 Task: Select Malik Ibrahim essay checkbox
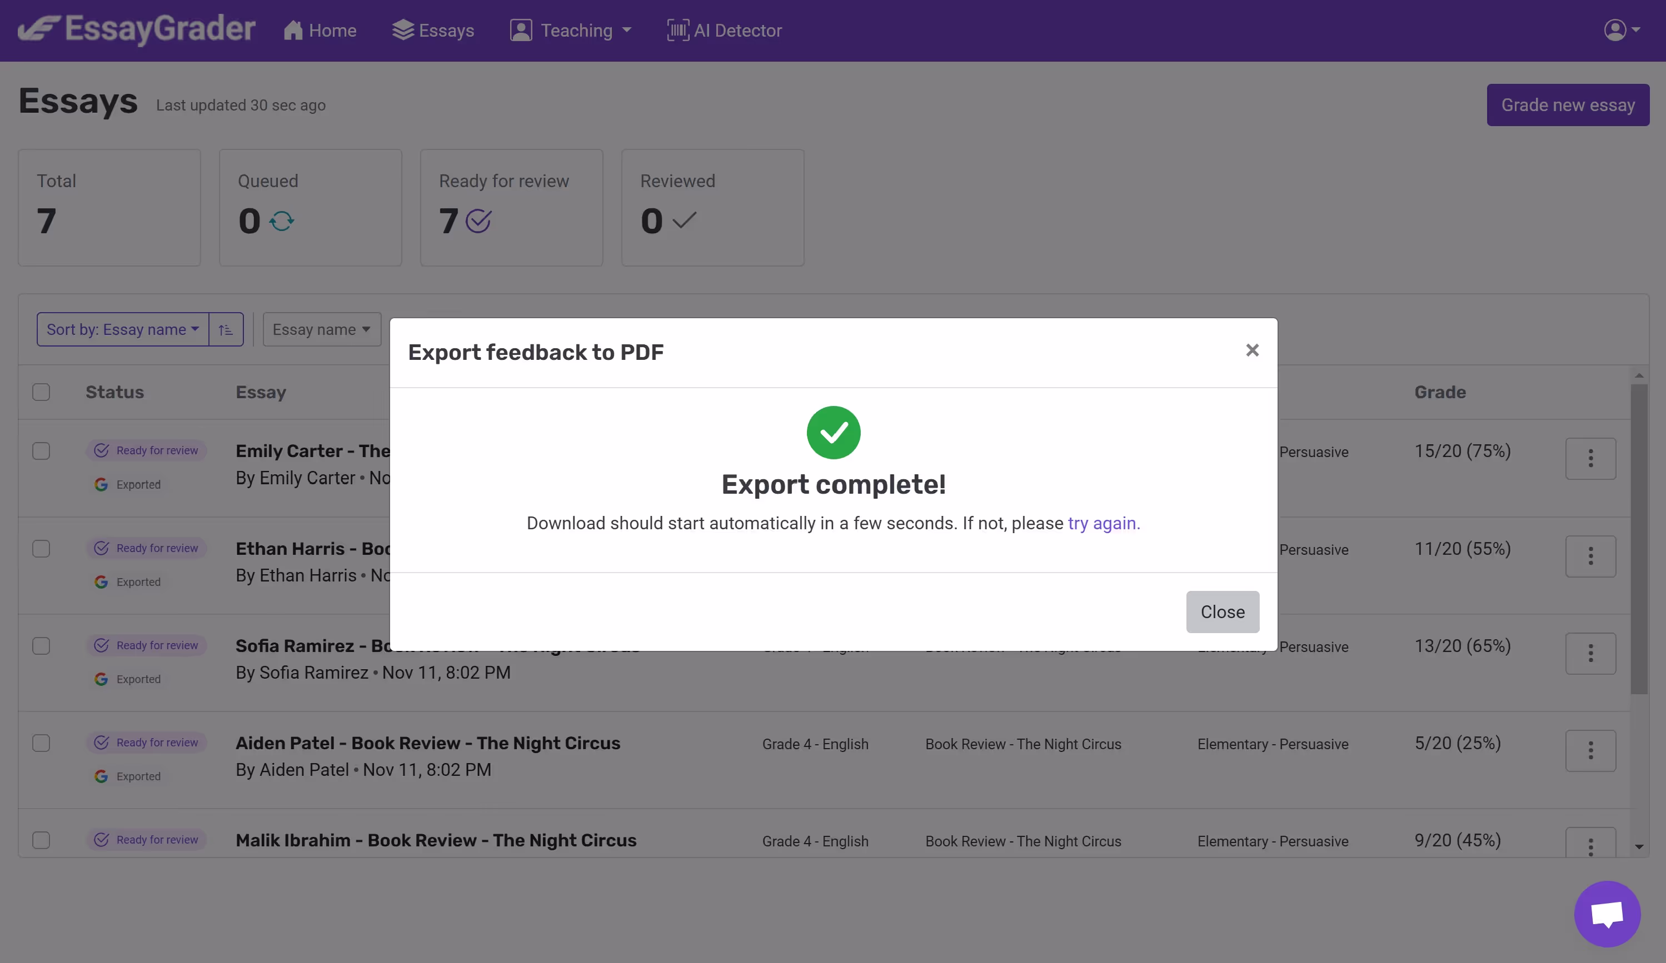click(41, 840)
